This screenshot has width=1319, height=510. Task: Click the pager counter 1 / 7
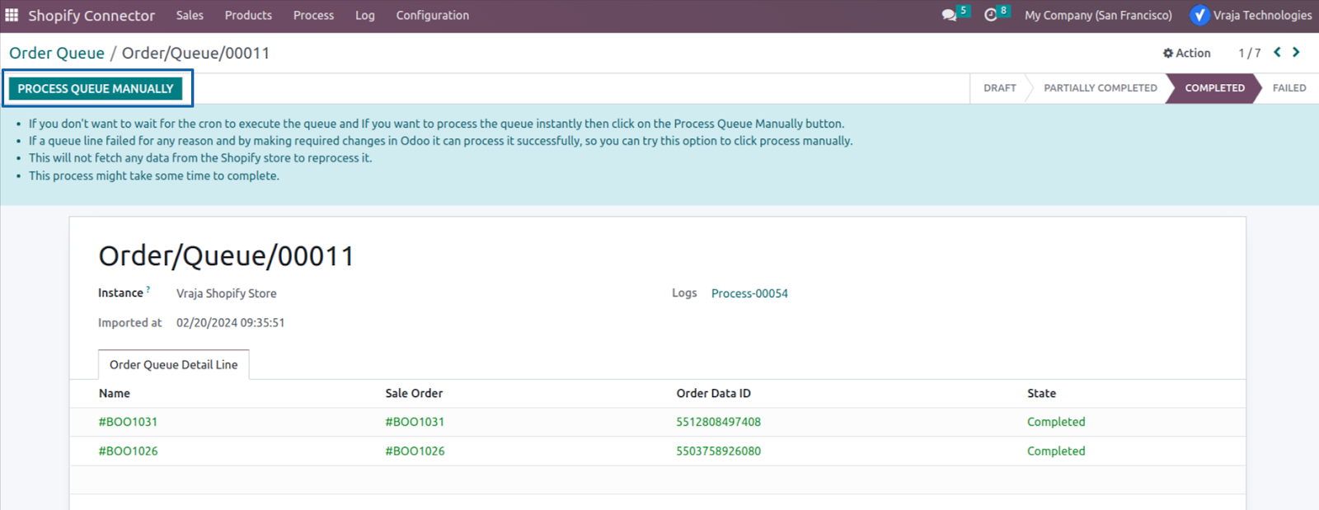(1249, 53)
